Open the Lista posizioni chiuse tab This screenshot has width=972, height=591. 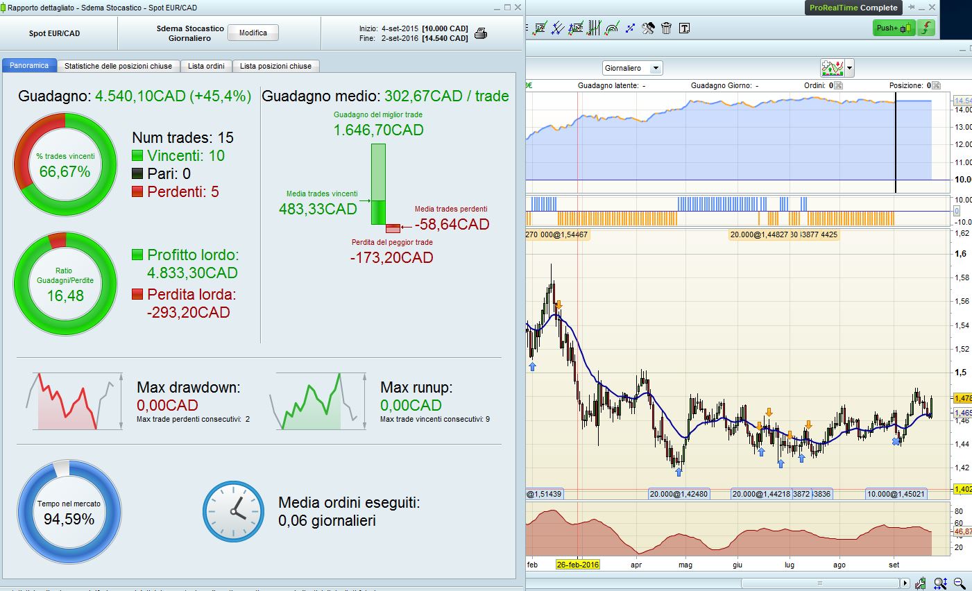point(276,66)
